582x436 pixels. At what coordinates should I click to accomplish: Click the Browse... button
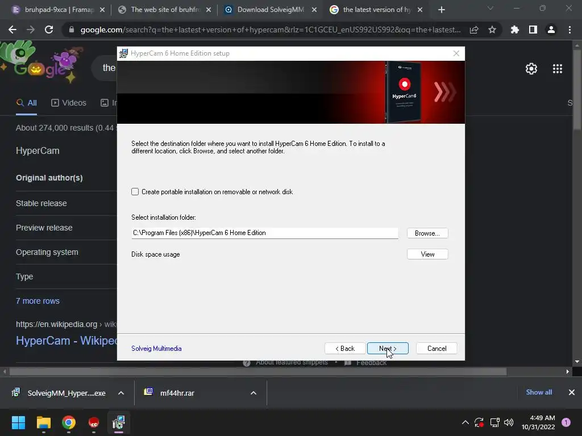coord(427,233)
